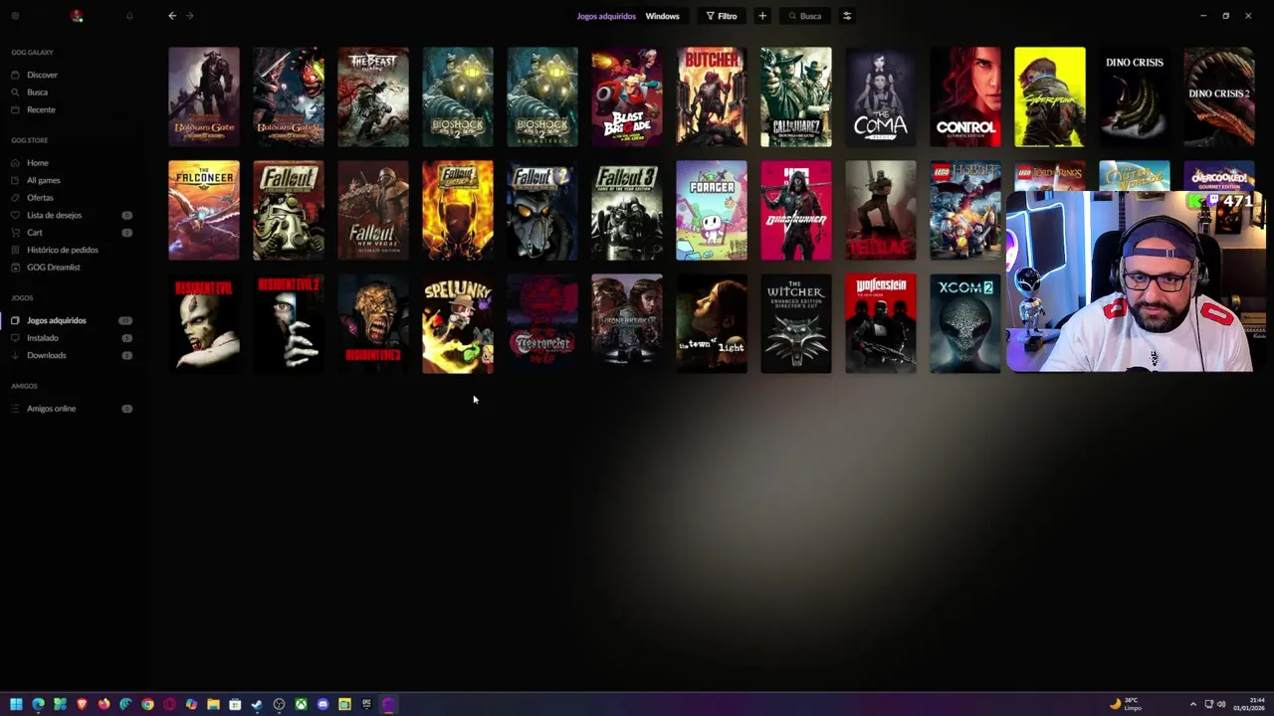Click the plus add-view button
This screenshot has width=1274, height=716.
(762, 16)
